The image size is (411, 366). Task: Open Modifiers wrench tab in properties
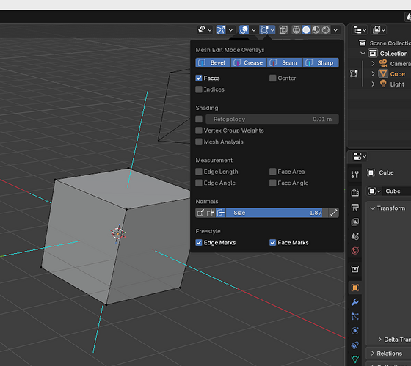pyautogui.click(x=355, y=302)
